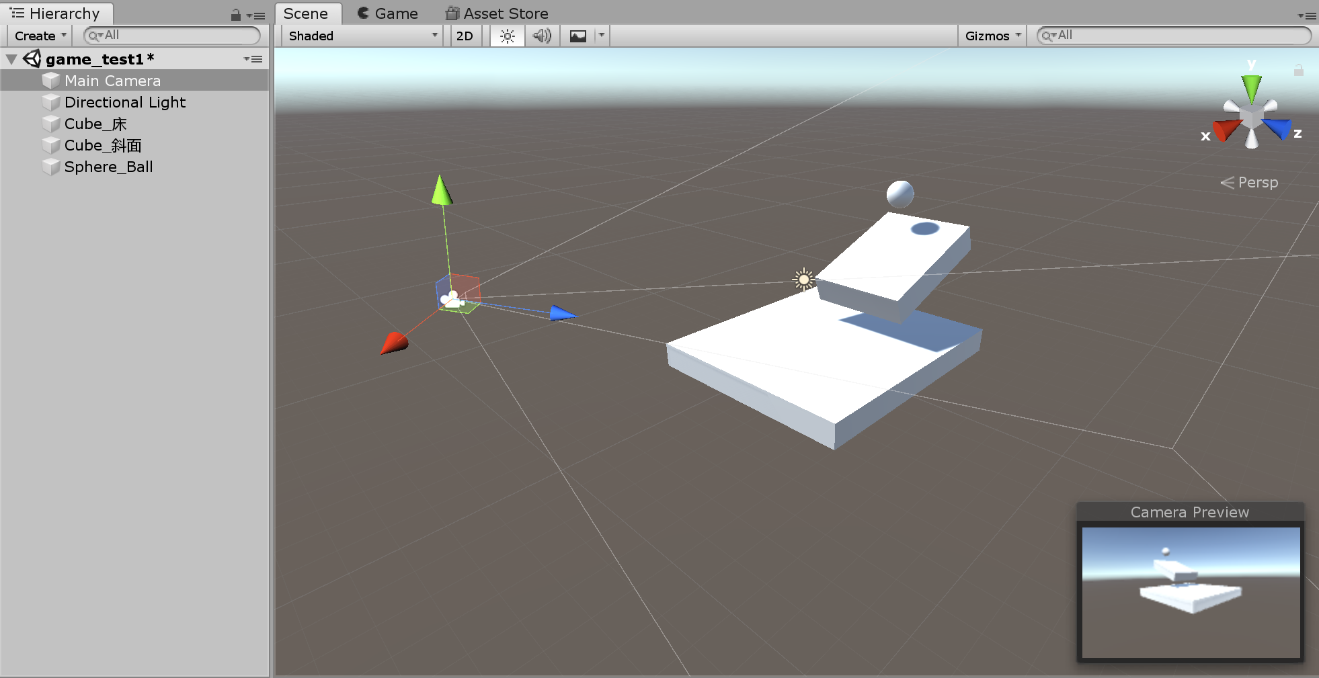Click the green Y axis of orientation gizmo
The width and height of the screenshot is (1319, 678).
(x=1252, y=87)
